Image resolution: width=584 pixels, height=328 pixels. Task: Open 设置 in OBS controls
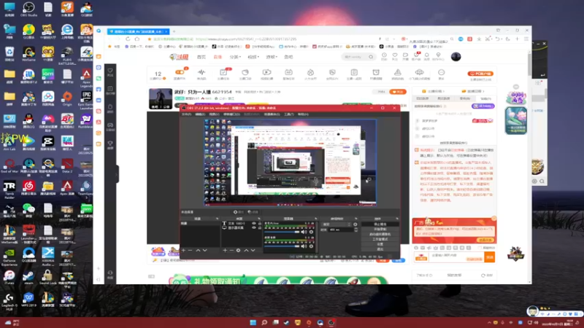point(380,244)
